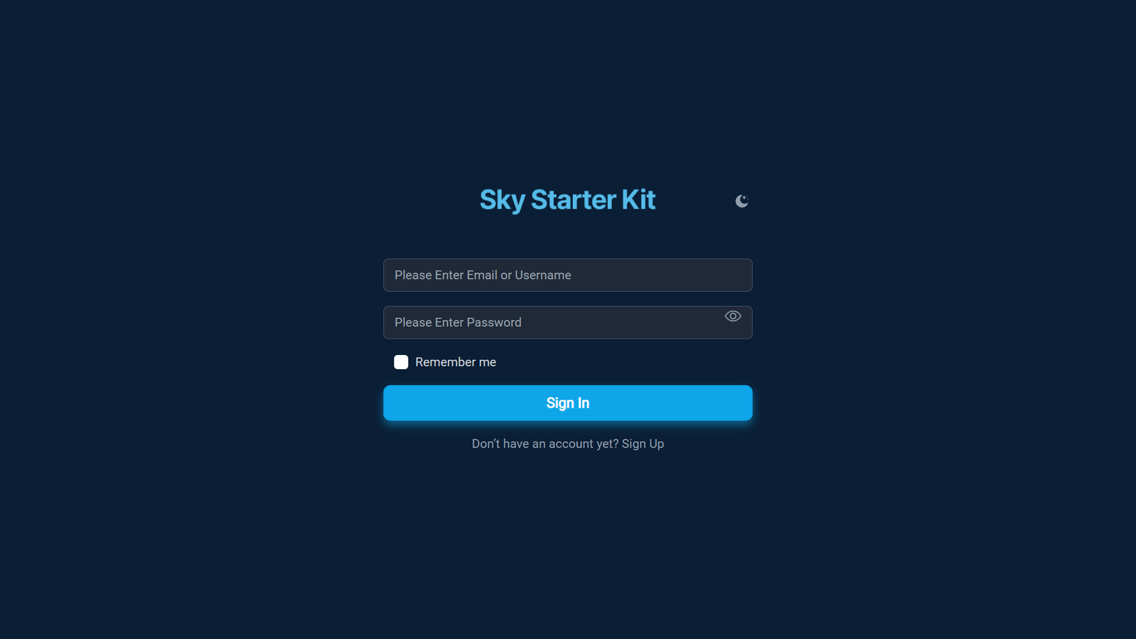This screenshot has height=639, width=1136.
Task: Enable Remember me option
Action: (401, 362)
